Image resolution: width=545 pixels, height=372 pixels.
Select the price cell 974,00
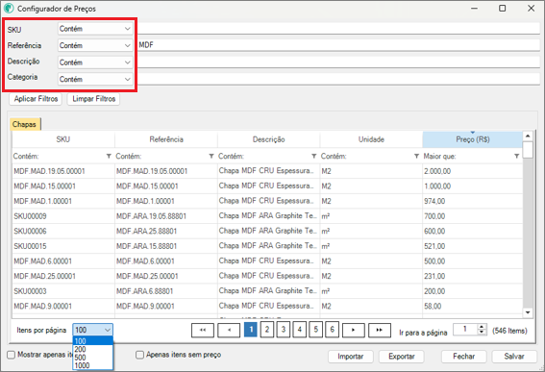(472, 201)
